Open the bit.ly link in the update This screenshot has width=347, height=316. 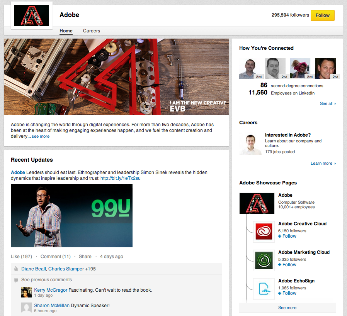121,178
